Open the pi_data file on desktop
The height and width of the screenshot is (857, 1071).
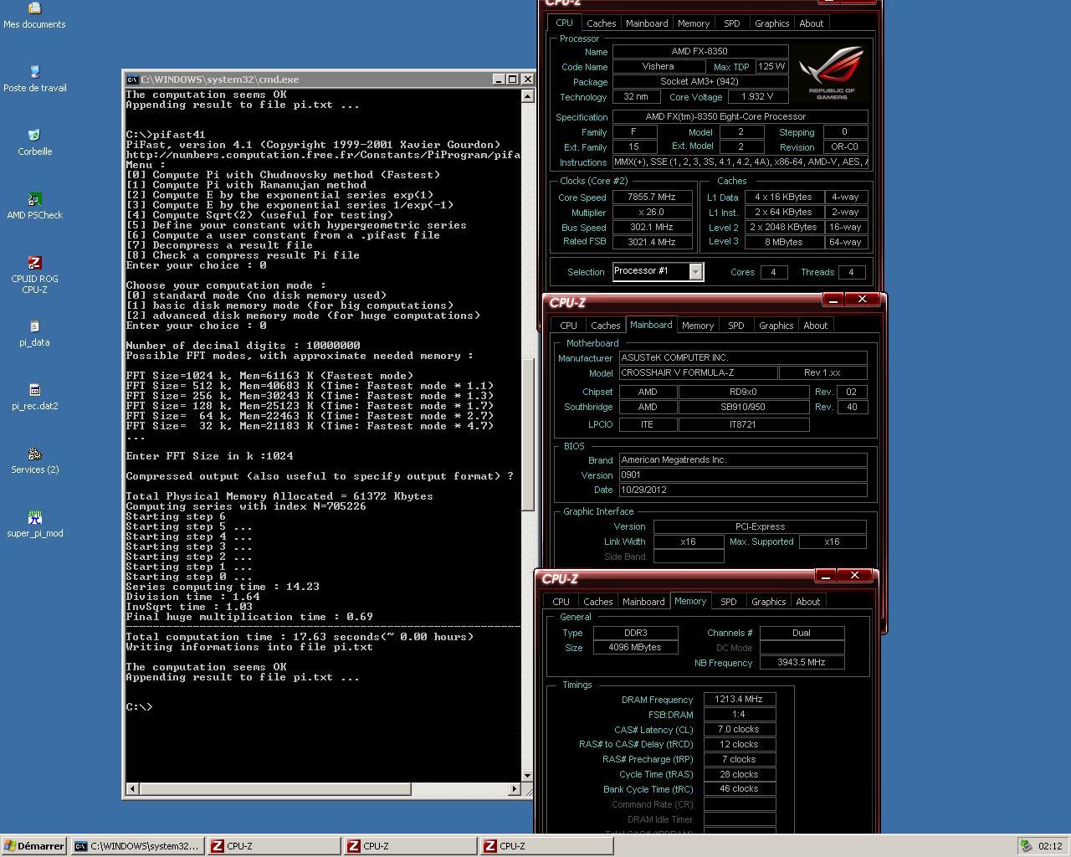(x=34, y=327)
